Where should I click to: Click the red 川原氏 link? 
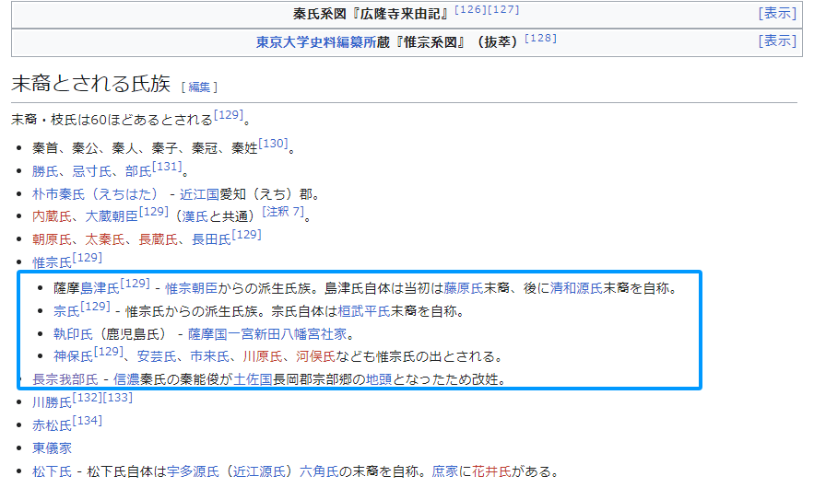point(264,357)
